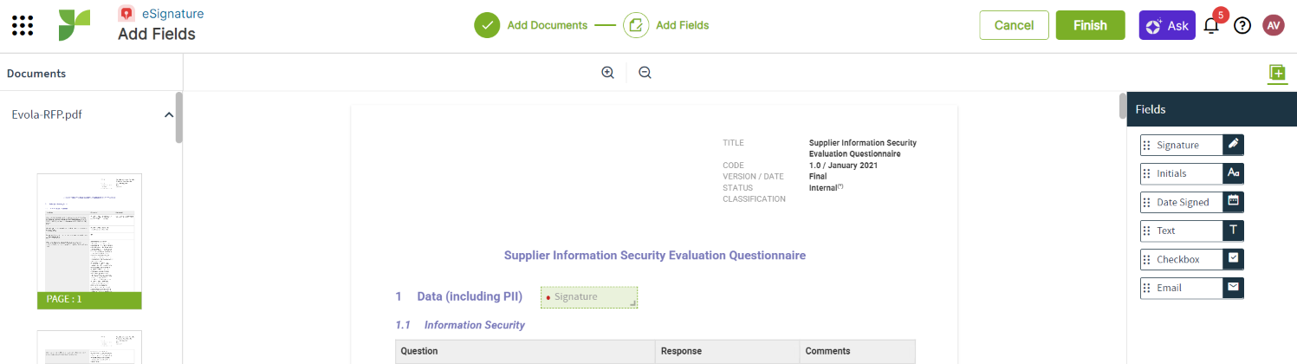Screen dimensions: 1297x364
Task: Select the Initials field
Action: 1192,173
